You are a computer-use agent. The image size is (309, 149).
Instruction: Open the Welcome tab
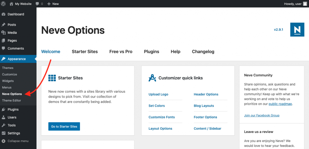pyautogui.click(x=51, y=52)
